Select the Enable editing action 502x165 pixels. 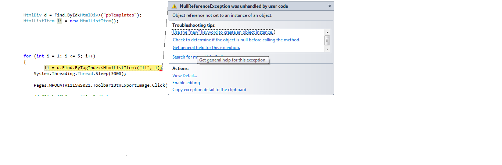[x=186, y=83]
